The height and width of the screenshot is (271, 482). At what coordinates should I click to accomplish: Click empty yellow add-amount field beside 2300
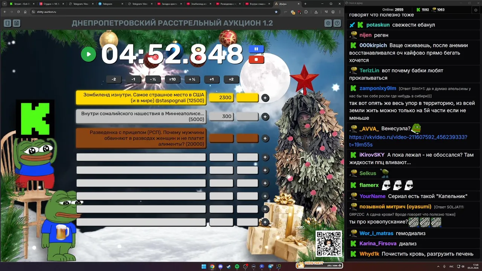[x=247, y=97]
